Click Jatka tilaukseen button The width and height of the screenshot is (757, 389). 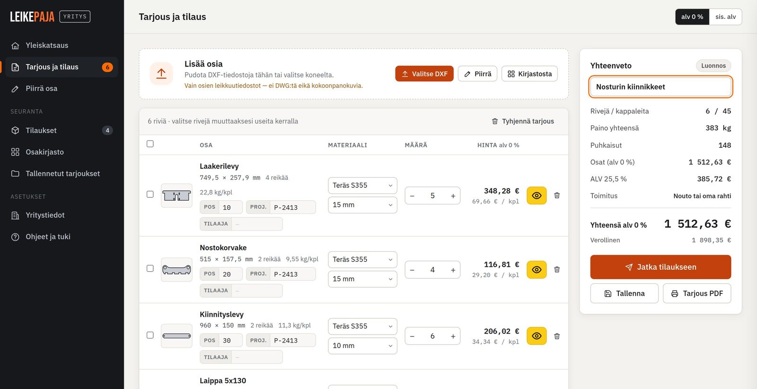660,267
